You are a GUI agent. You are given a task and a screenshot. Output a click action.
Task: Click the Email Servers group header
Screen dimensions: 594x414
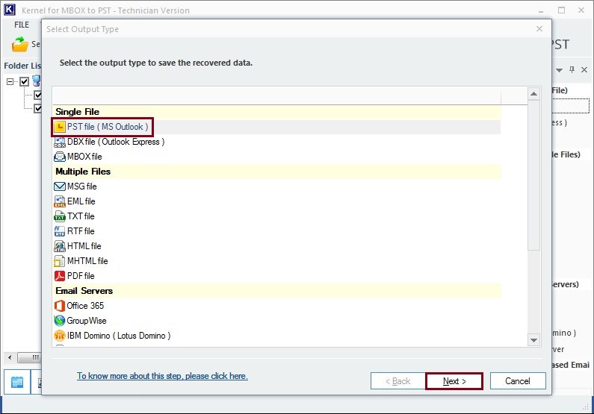pos(276,291)
